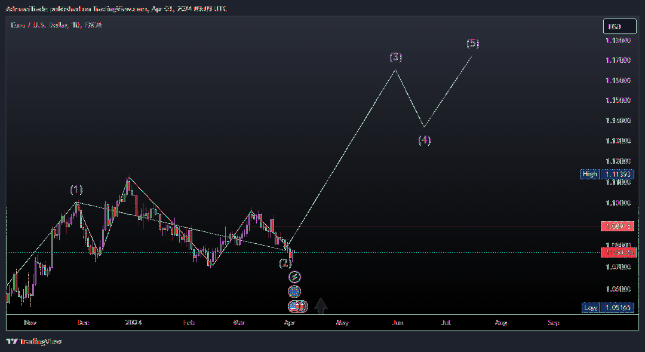Open the TradingView logo link
The image size is (645, 352).
coord(34,341)
